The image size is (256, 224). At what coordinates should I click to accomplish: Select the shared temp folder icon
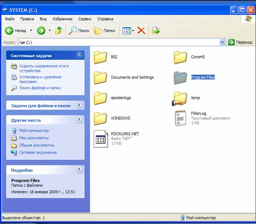pyautogui.click(x=180, y=99)
